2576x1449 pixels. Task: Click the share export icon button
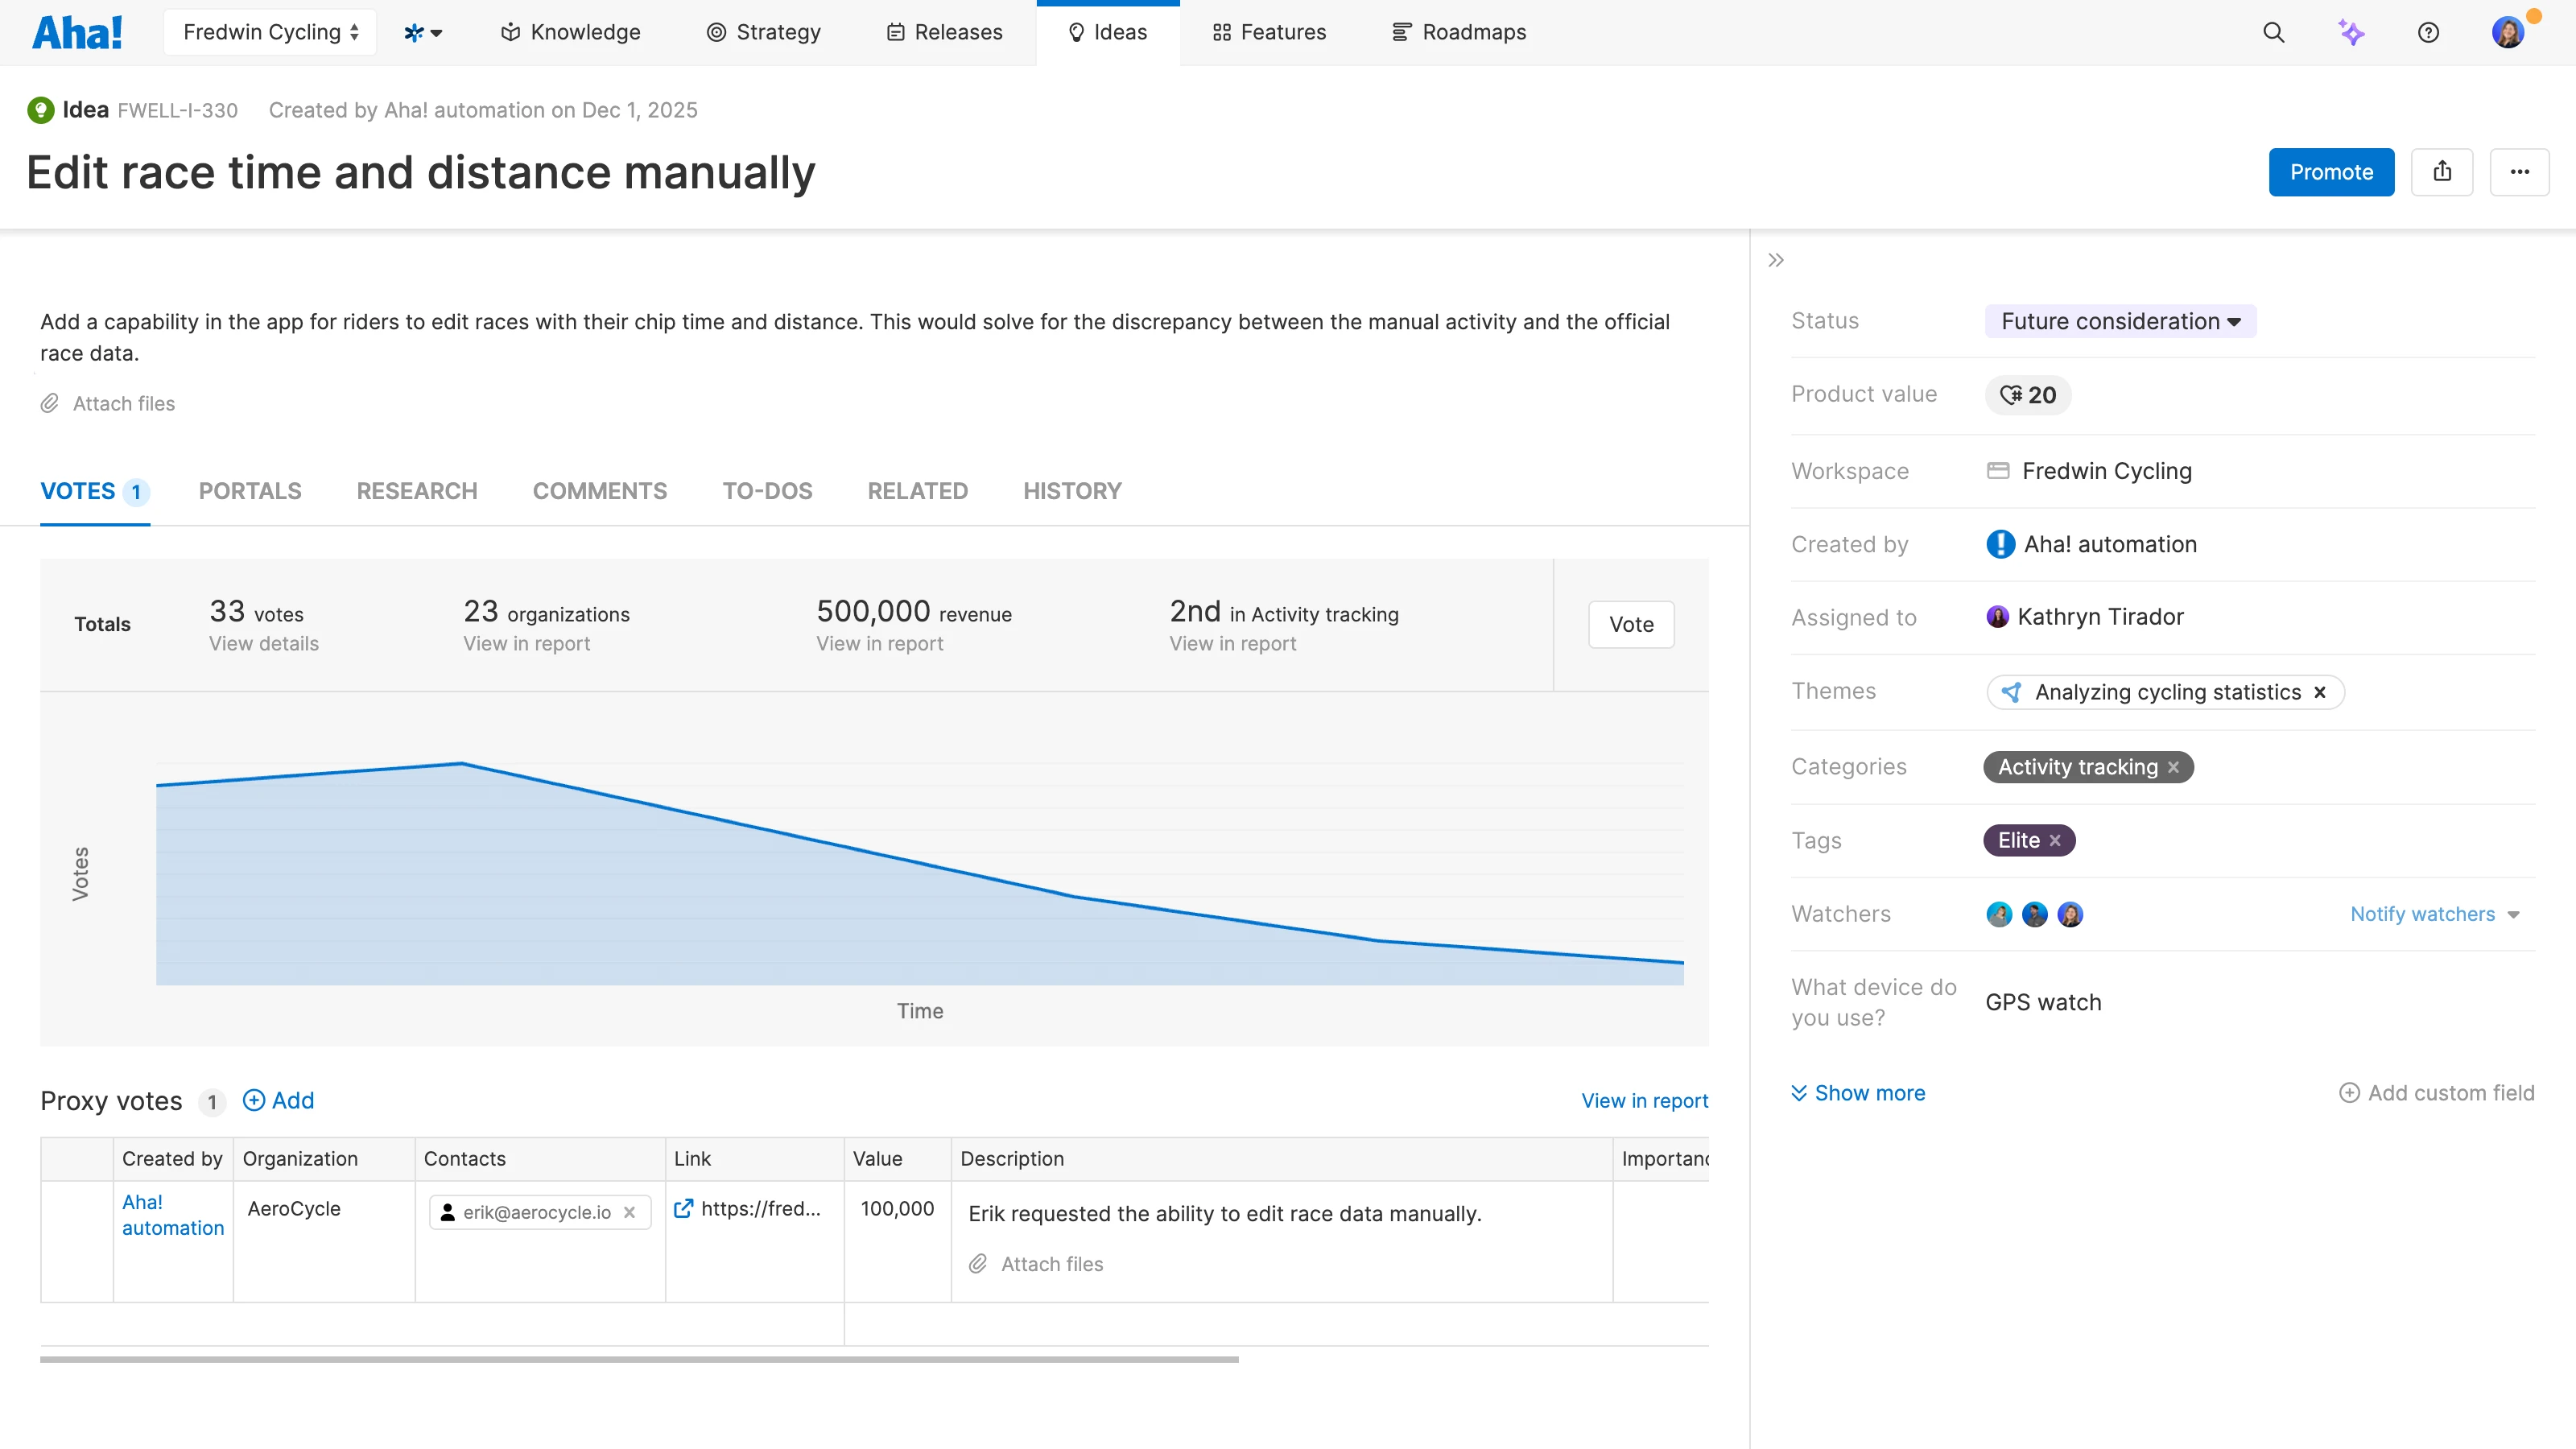(2442, 172)
